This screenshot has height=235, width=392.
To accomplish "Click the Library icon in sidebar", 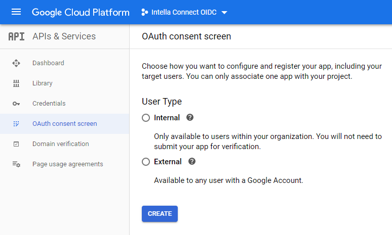I will click(16, 83).
